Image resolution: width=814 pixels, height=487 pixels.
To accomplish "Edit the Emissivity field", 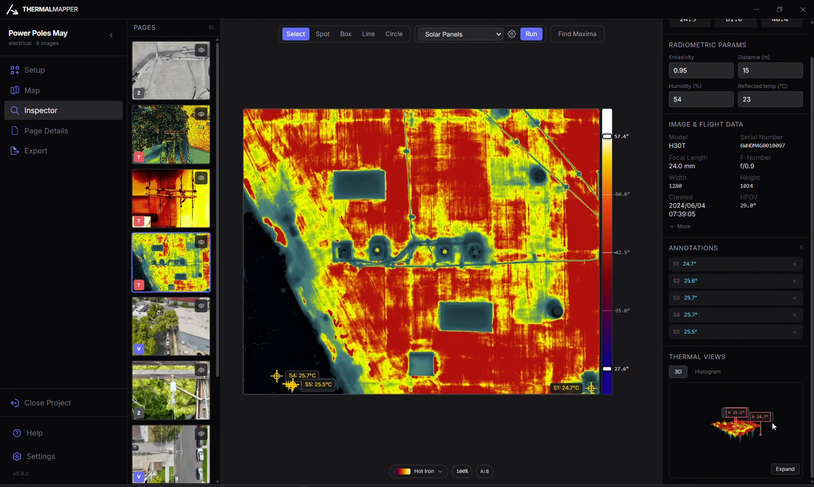I will [x=701, y=70].
